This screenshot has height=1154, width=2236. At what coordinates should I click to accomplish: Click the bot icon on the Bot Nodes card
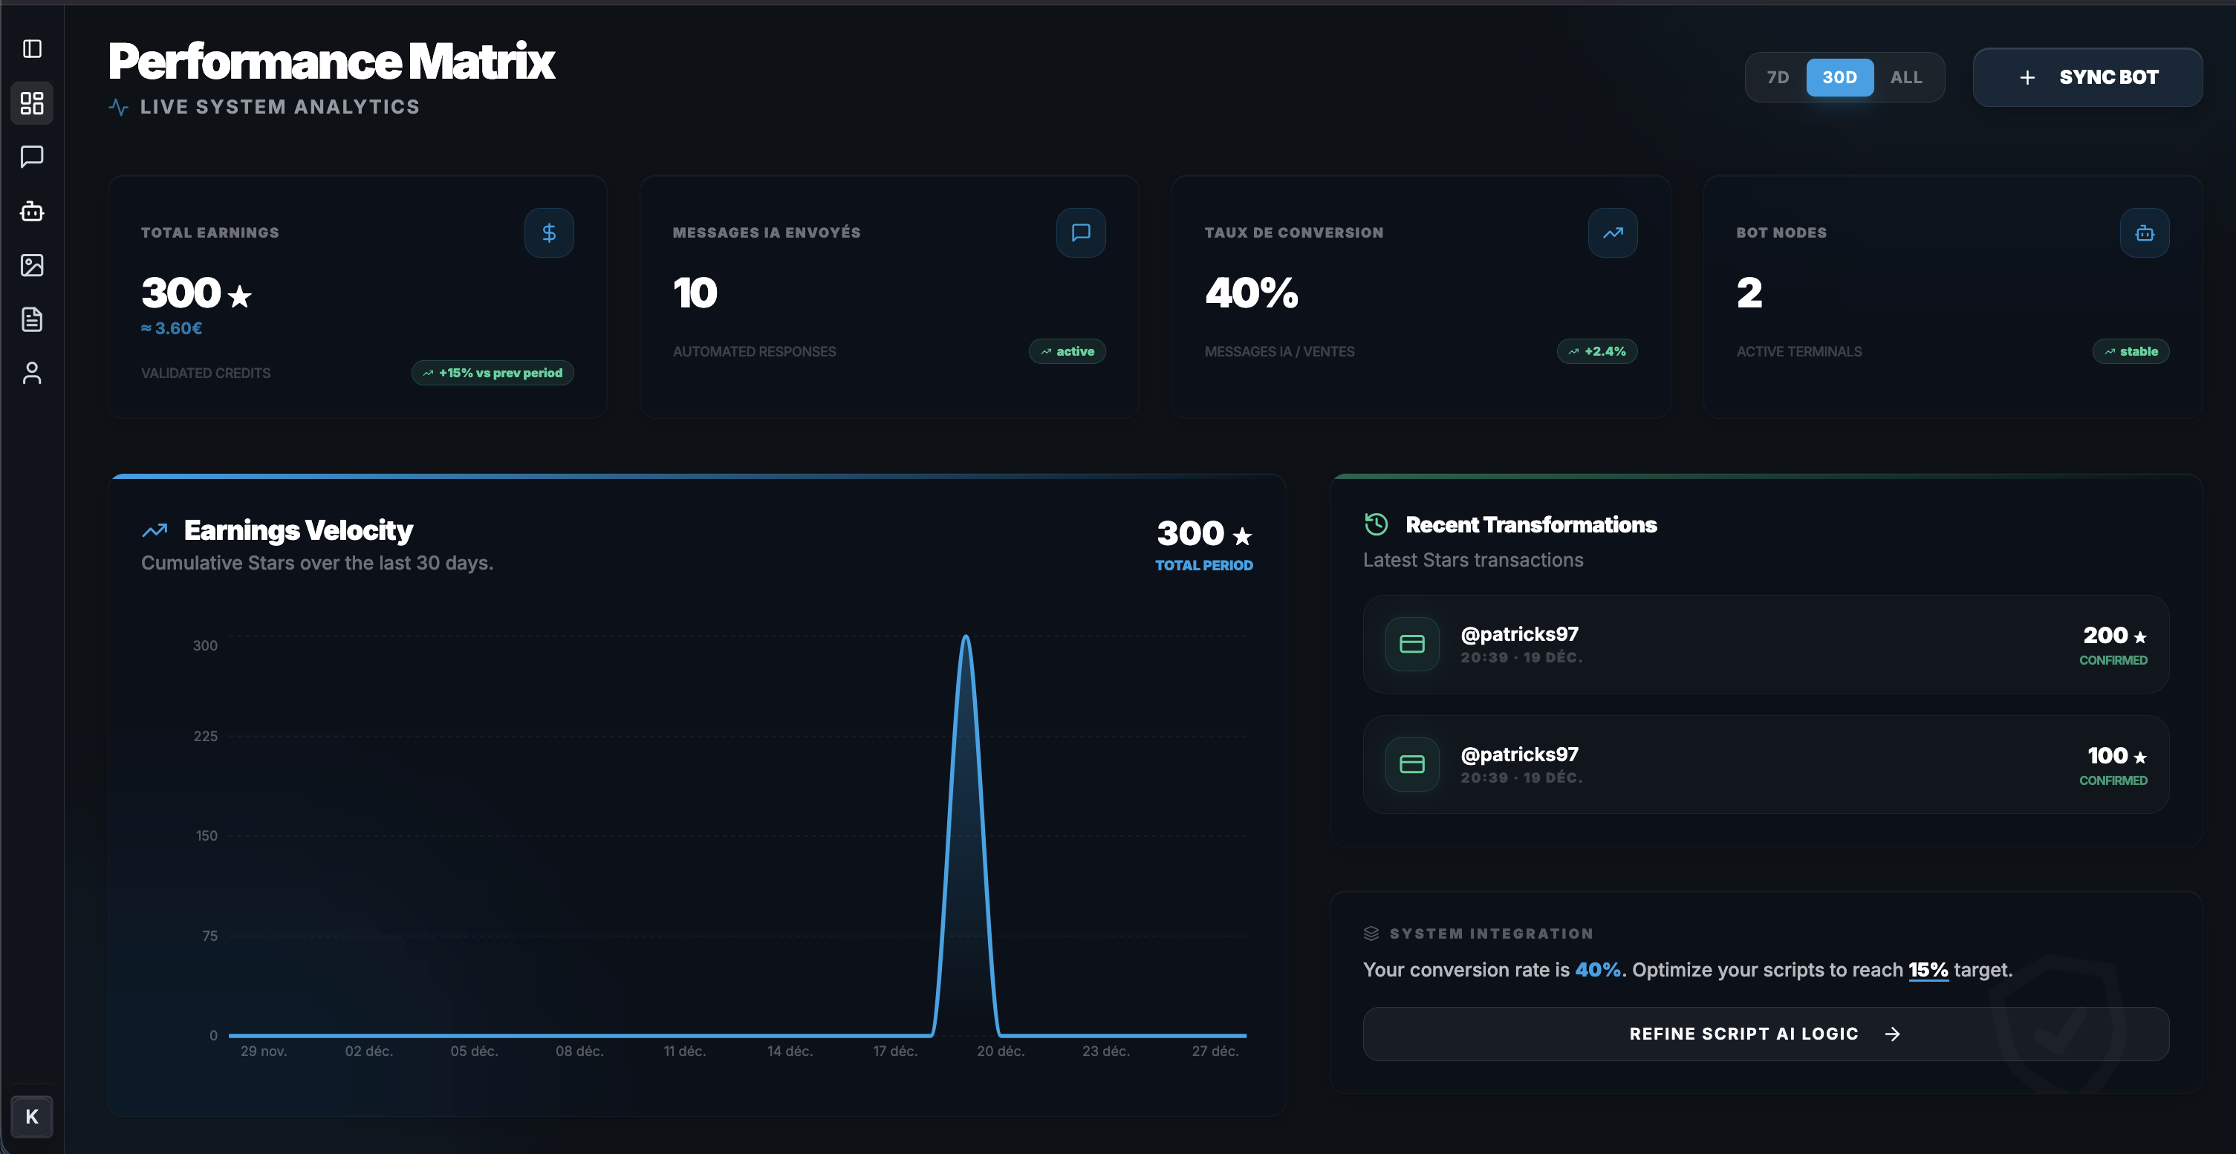2144,232
